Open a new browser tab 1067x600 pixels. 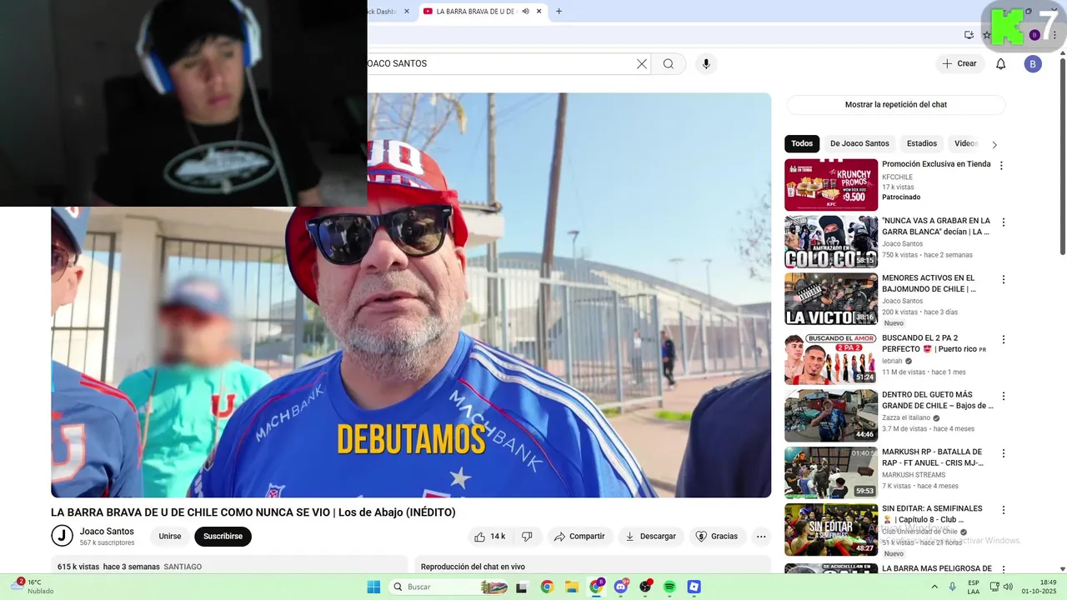tap(559, 12)
